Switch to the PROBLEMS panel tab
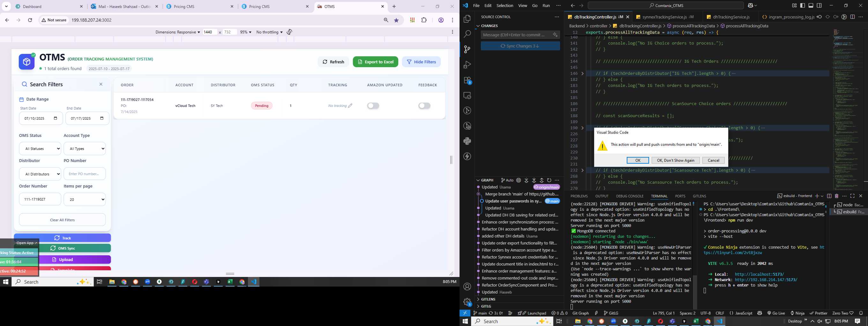Screen dimensions: 868x326 coord(579,196)
